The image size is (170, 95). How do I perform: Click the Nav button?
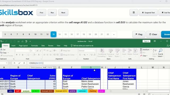[52, 13]
